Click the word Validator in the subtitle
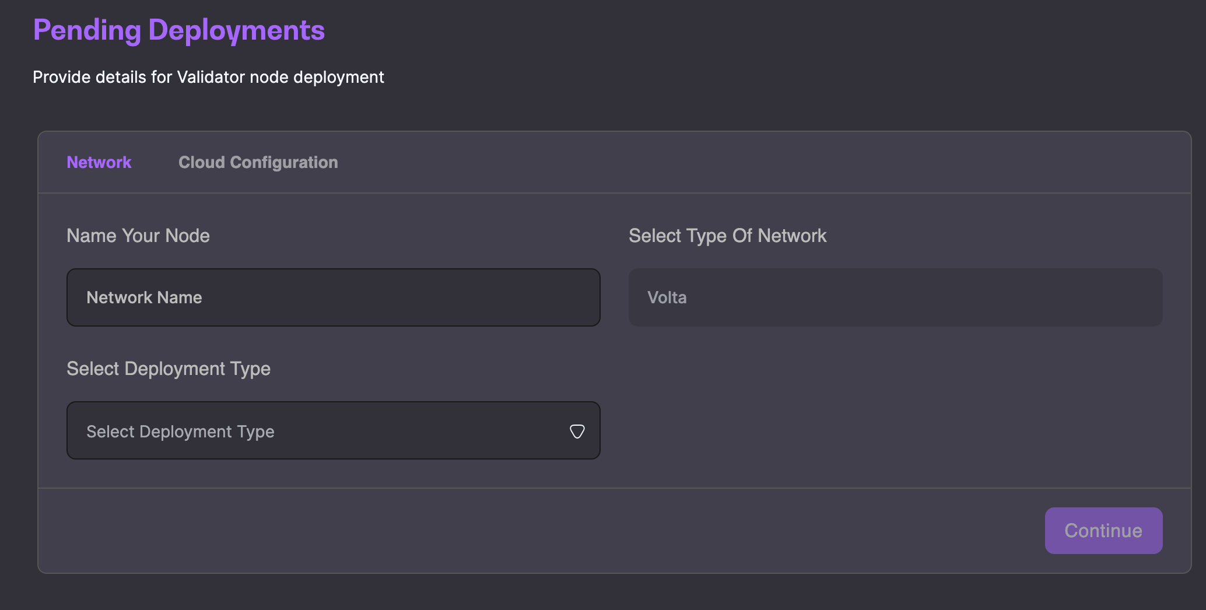 211,77
